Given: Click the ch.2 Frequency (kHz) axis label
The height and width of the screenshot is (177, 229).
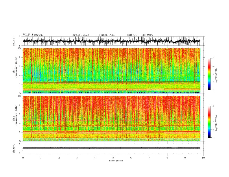Looking at the screenshot, I should pyautogui.click(x=15, y=115).
